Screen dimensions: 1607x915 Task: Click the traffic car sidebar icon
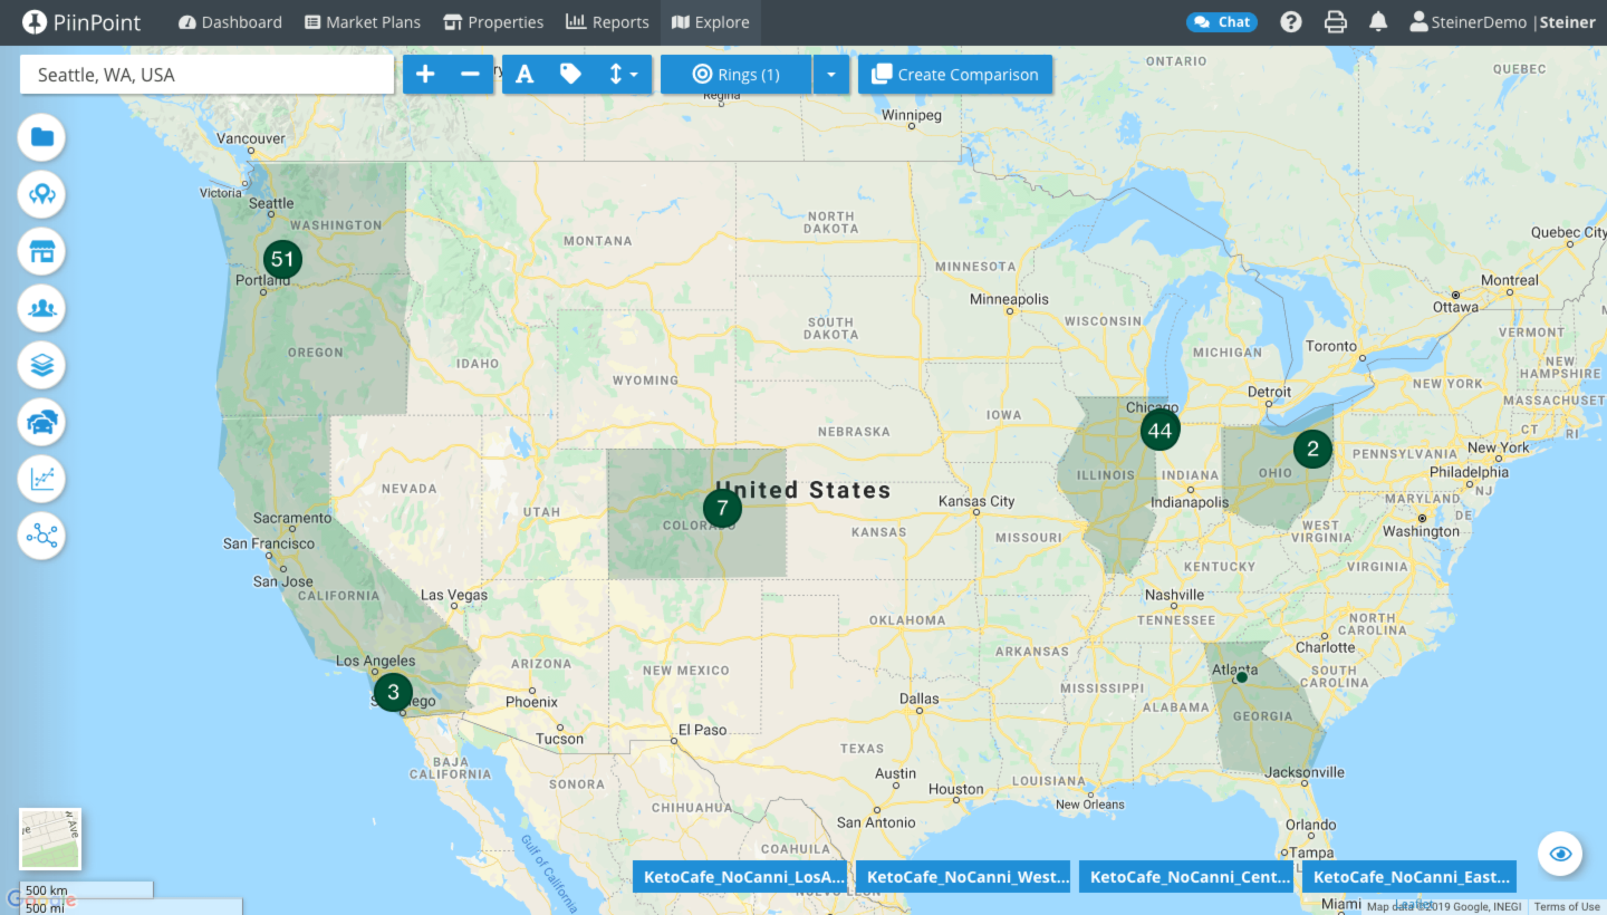(x=42, y=422)
